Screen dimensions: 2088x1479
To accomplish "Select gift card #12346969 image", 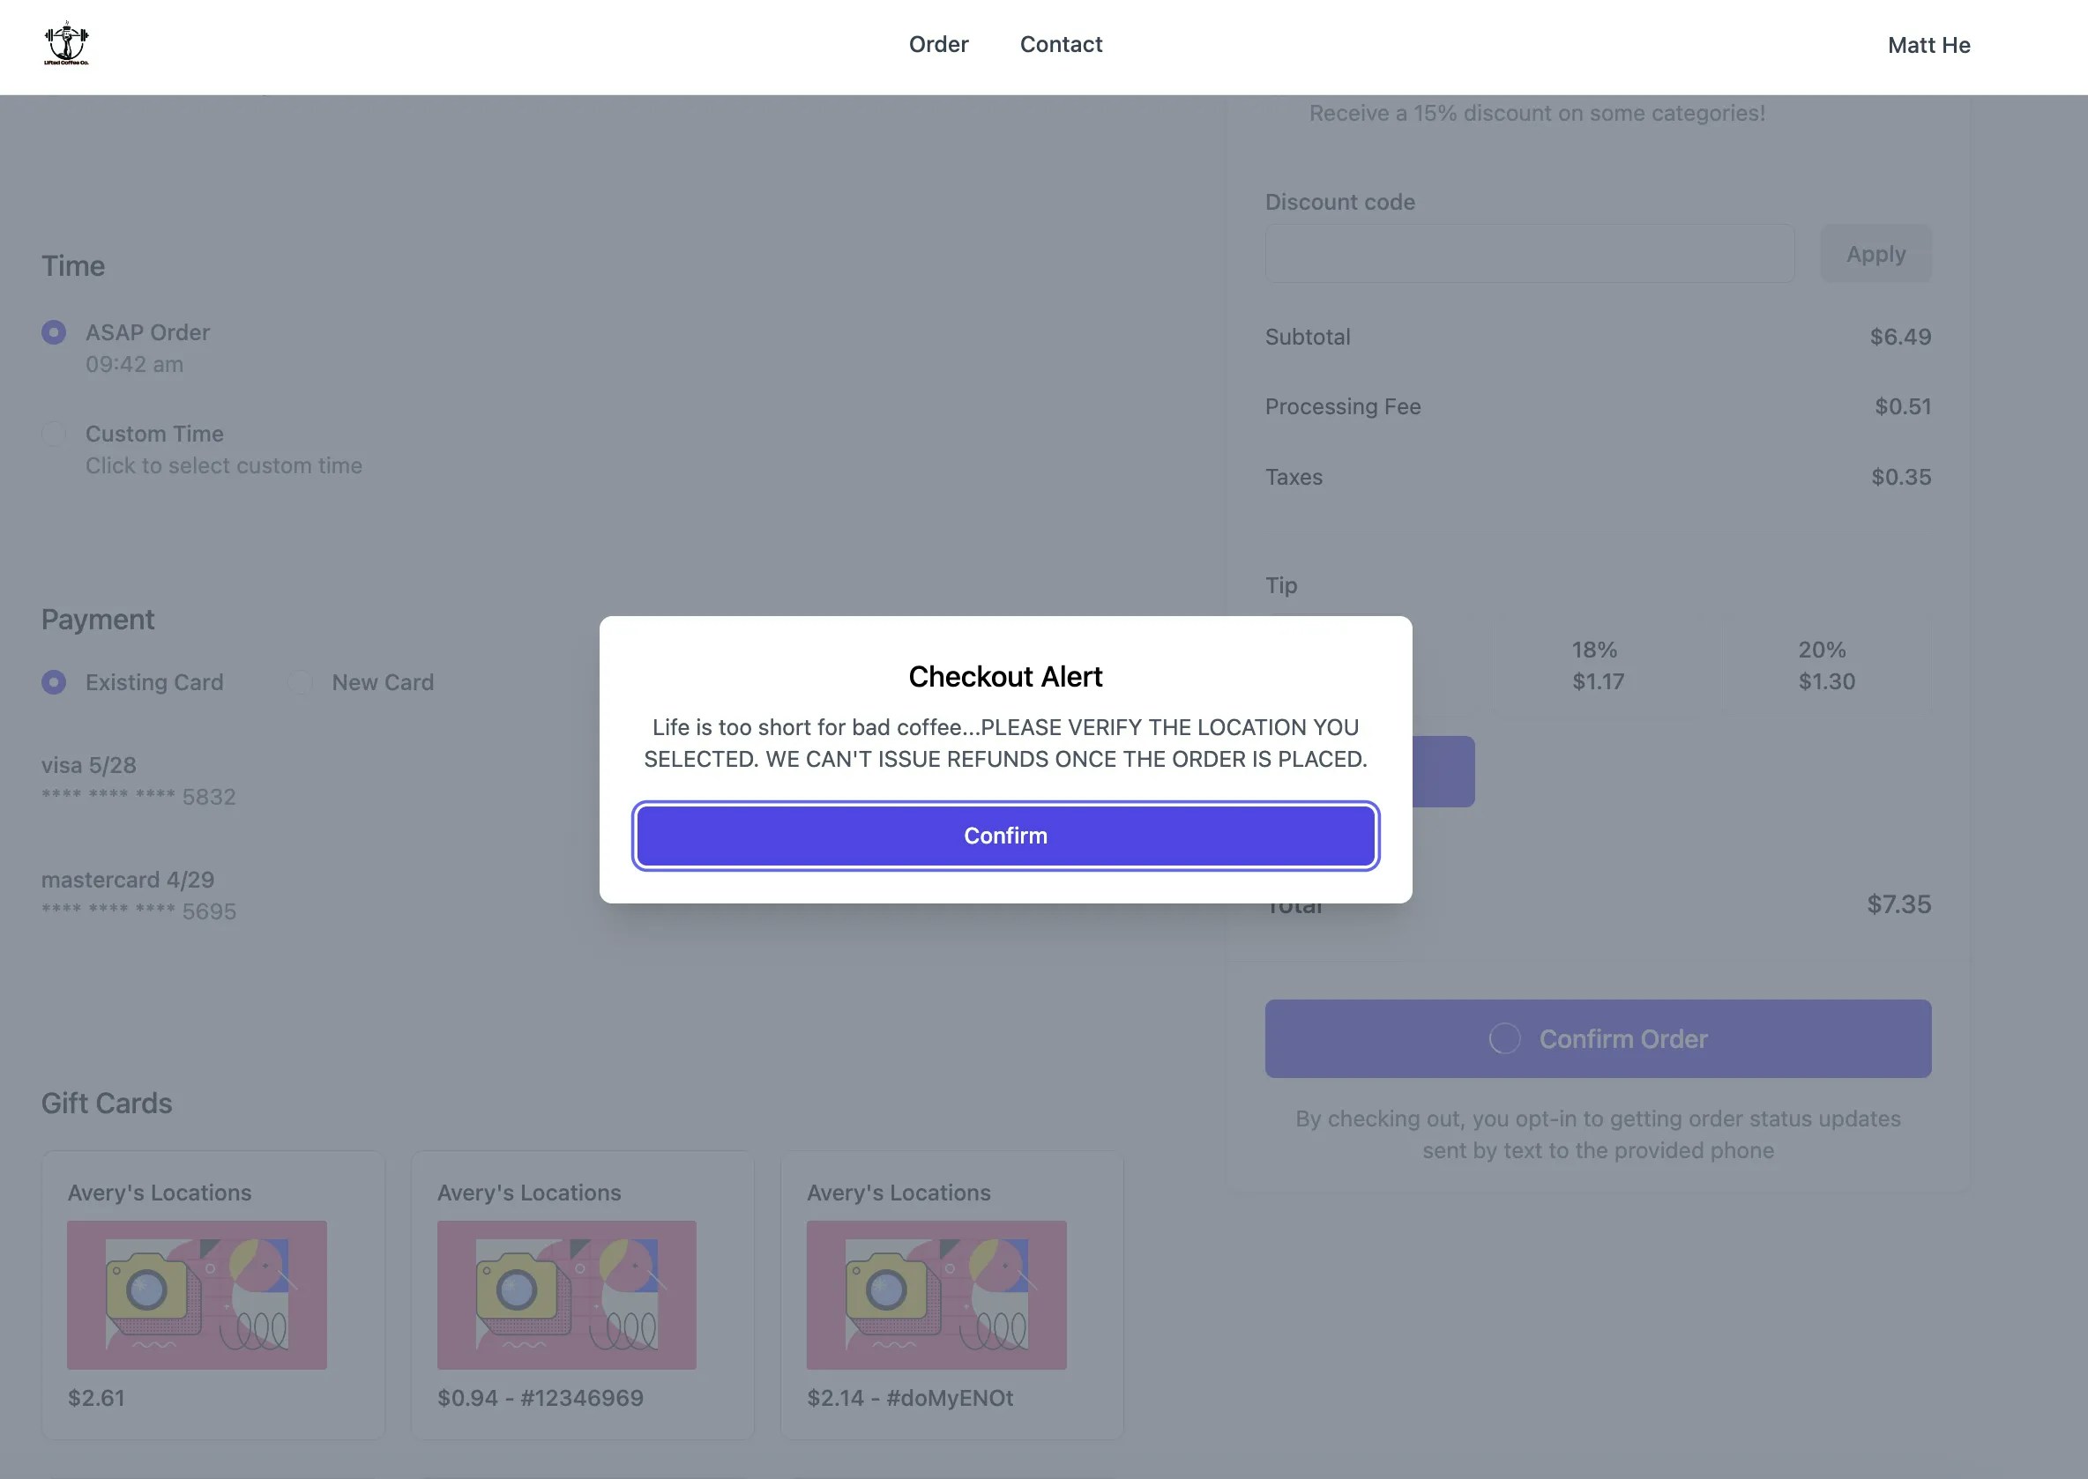I will pos(566,1294).
